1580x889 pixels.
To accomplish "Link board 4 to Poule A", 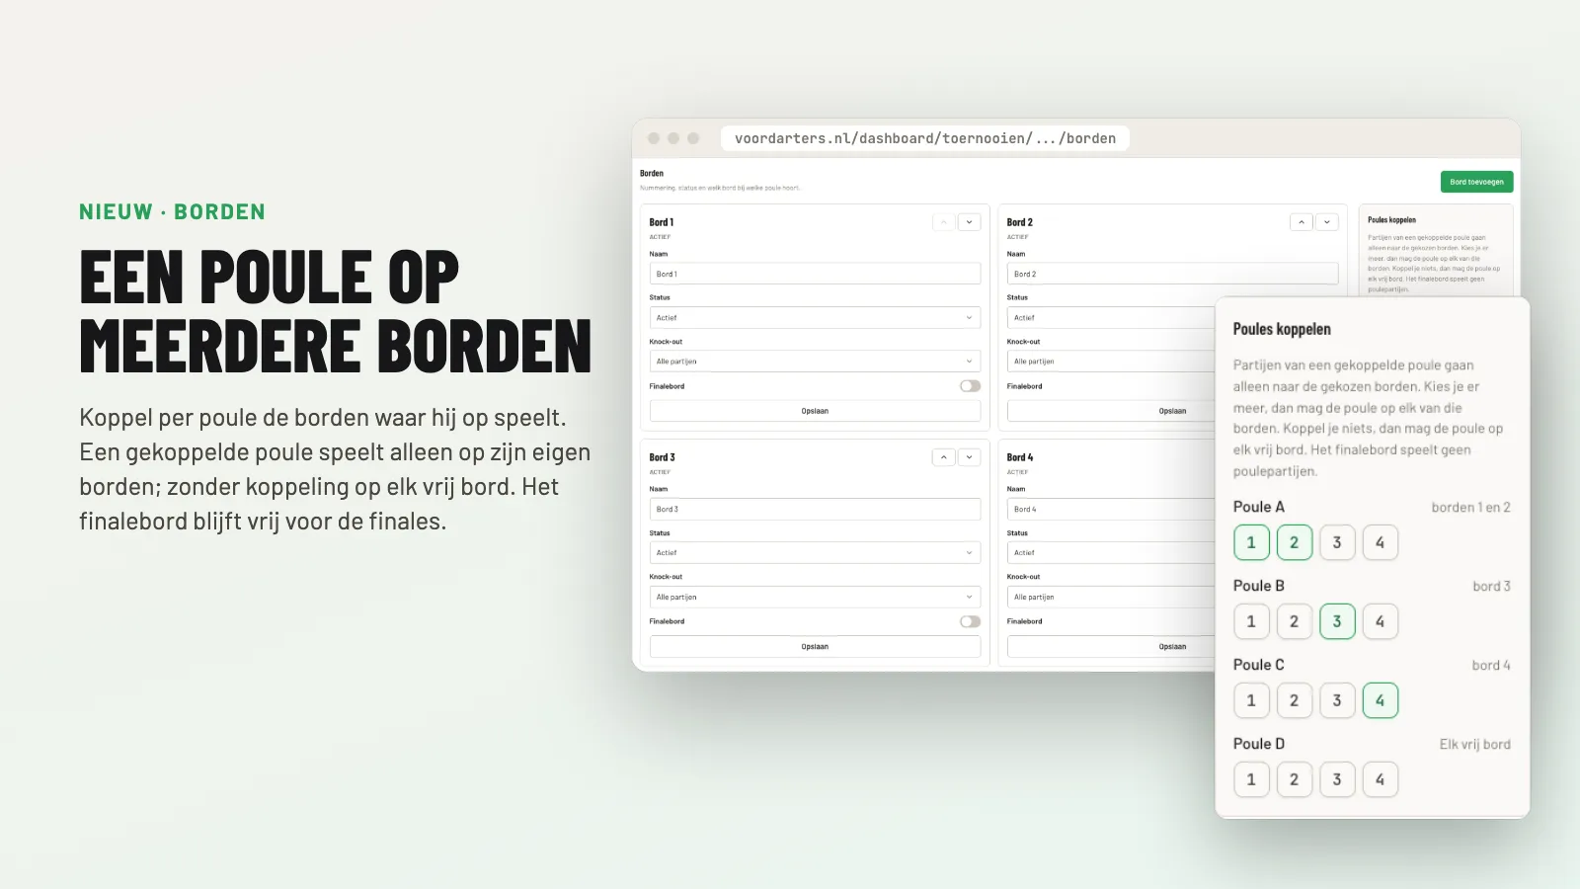I will [x=1381, y=542].
